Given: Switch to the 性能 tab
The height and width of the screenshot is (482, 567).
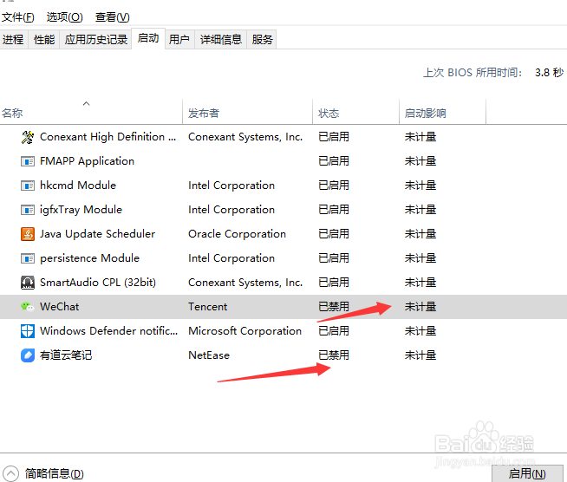Looking at the screenshot, I should (x=44, y=39).
